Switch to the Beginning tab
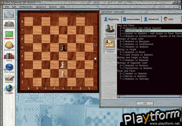The width and height of the screenshot is (182, 126). tap(111, 19)
